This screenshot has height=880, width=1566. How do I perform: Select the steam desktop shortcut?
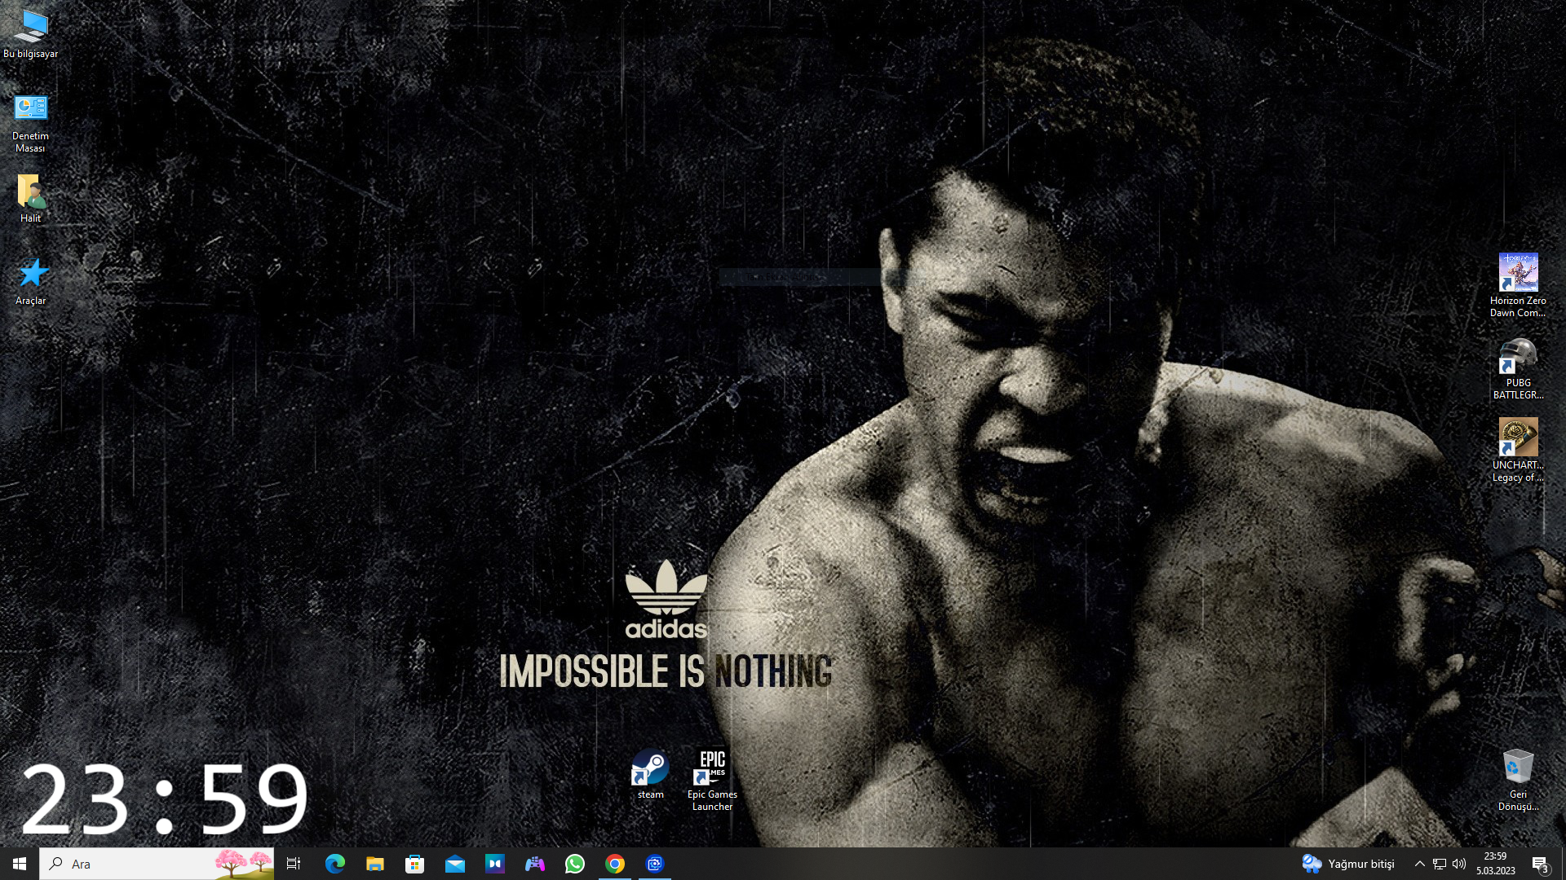(650, 774)
